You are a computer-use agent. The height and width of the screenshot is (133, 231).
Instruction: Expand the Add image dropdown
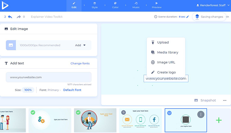(81, 45)
